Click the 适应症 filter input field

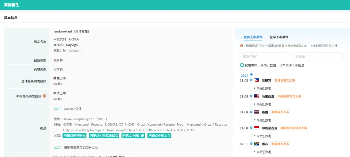317,56
